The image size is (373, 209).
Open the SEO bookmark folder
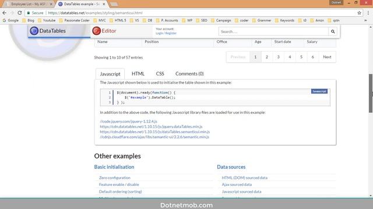(x=202, y=20)
